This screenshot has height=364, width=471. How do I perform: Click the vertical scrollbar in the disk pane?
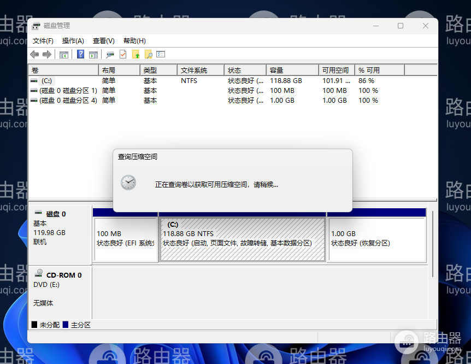[433, 244]
